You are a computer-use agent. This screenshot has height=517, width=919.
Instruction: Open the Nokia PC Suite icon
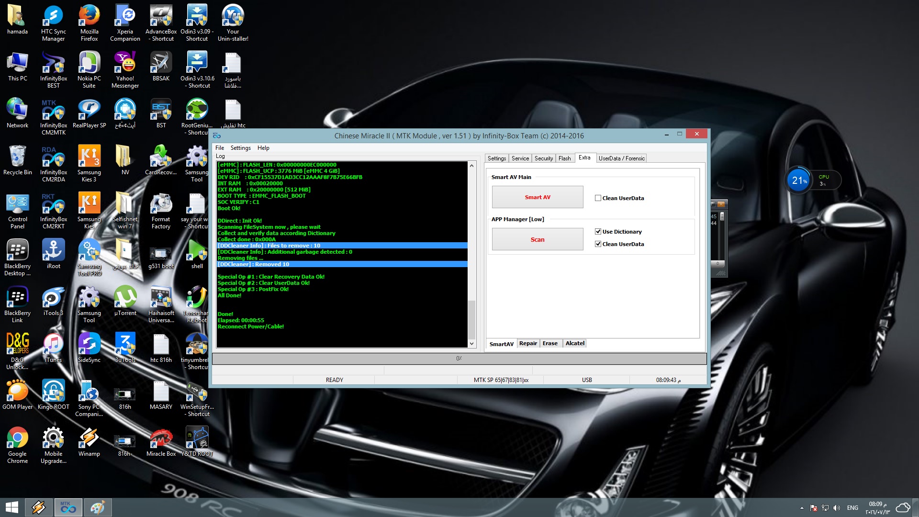tap(89, 69)
